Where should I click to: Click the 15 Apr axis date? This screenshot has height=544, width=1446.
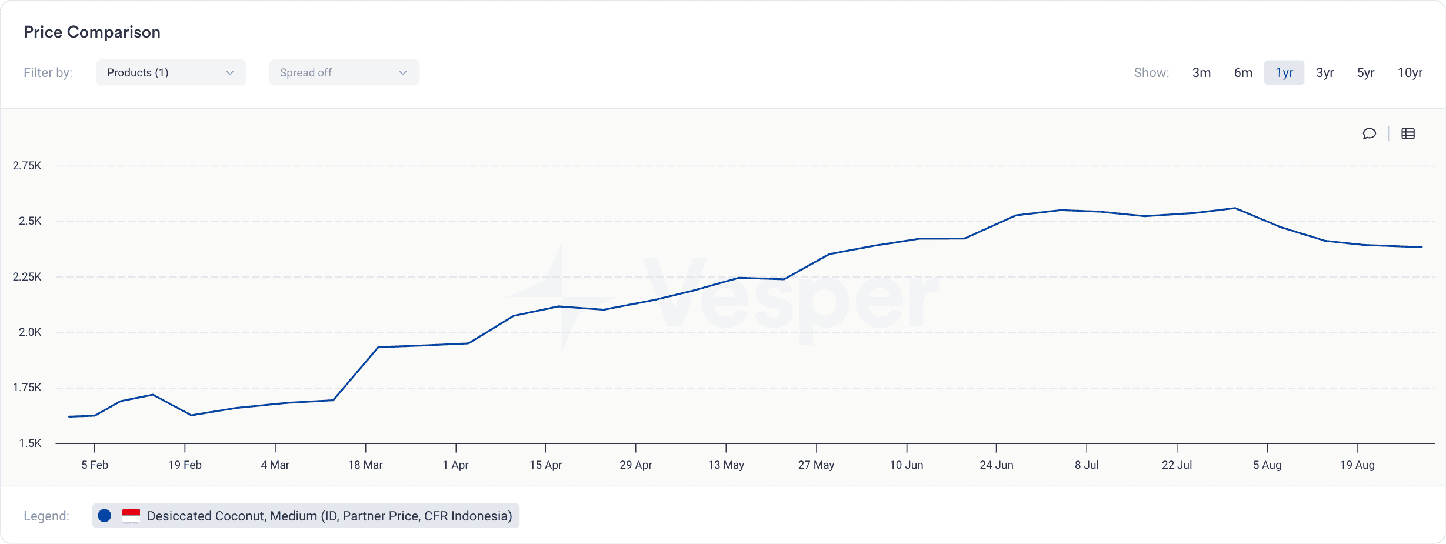pos(546,465)
